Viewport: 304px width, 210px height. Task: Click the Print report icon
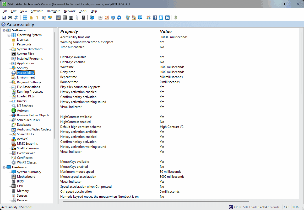point(10,17)
